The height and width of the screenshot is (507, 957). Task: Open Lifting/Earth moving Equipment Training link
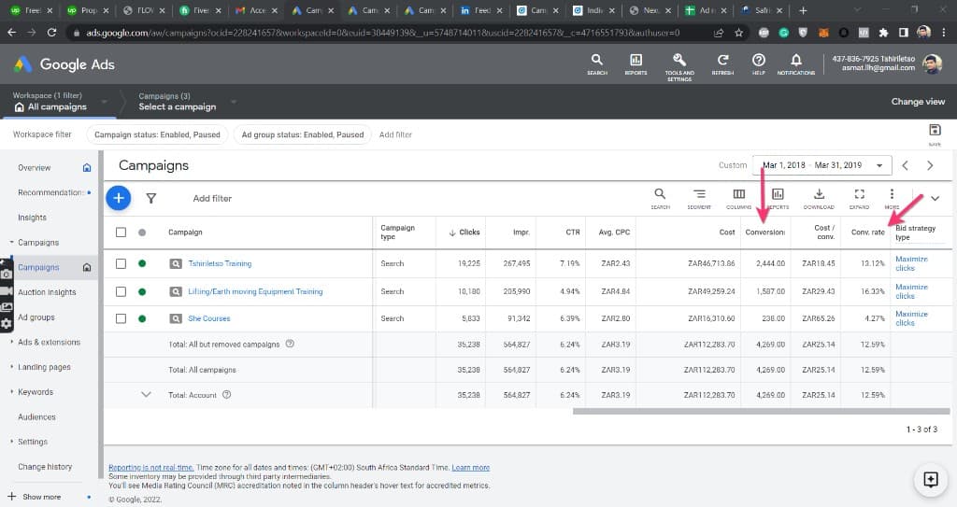point(255,291)
